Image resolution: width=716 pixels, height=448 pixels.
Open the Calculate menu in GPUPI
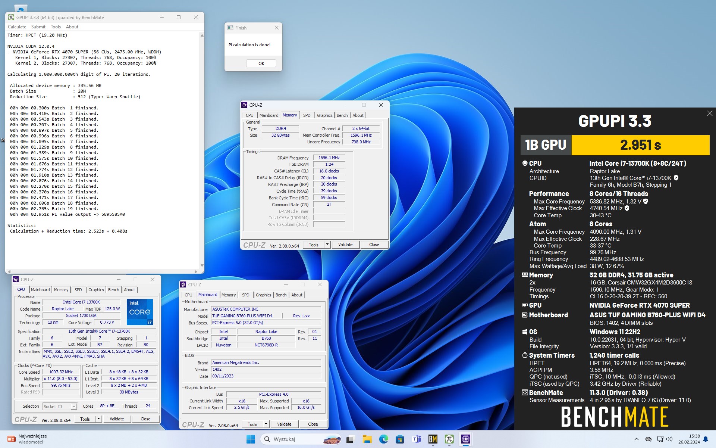pos(17,27)
